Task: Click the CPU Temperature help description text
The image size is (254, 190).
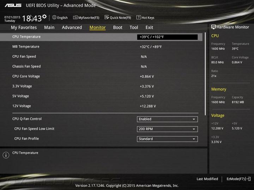Action: pos(25,153)
